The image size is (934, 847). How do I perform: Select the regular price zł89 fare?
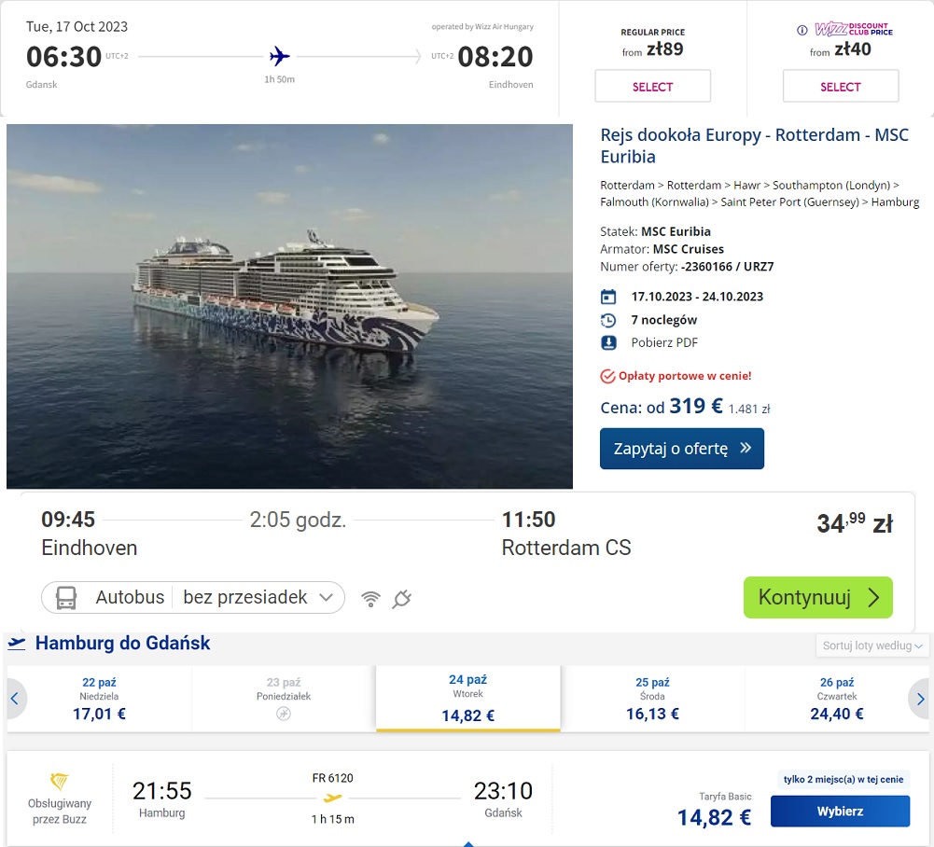tap(652, 87)
